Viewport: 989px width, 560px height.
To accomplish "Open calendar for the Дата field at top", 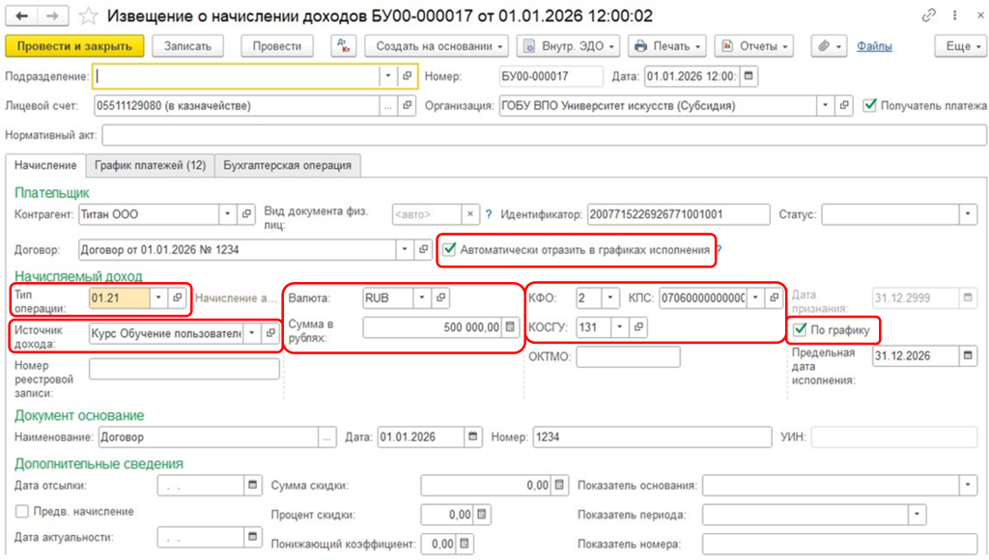I will (749, 76).
